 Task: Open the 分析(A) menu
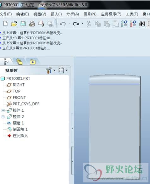pyautogui.click(x=73, y=14)
